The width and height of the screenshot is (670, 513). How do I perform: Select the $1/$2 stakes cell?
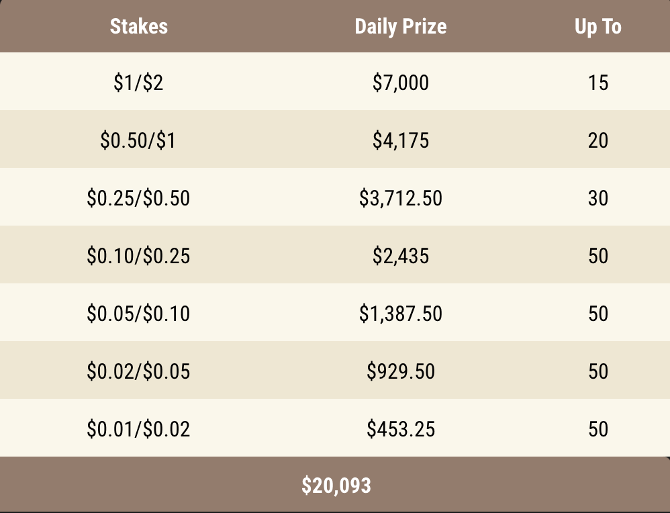point(138,83)
